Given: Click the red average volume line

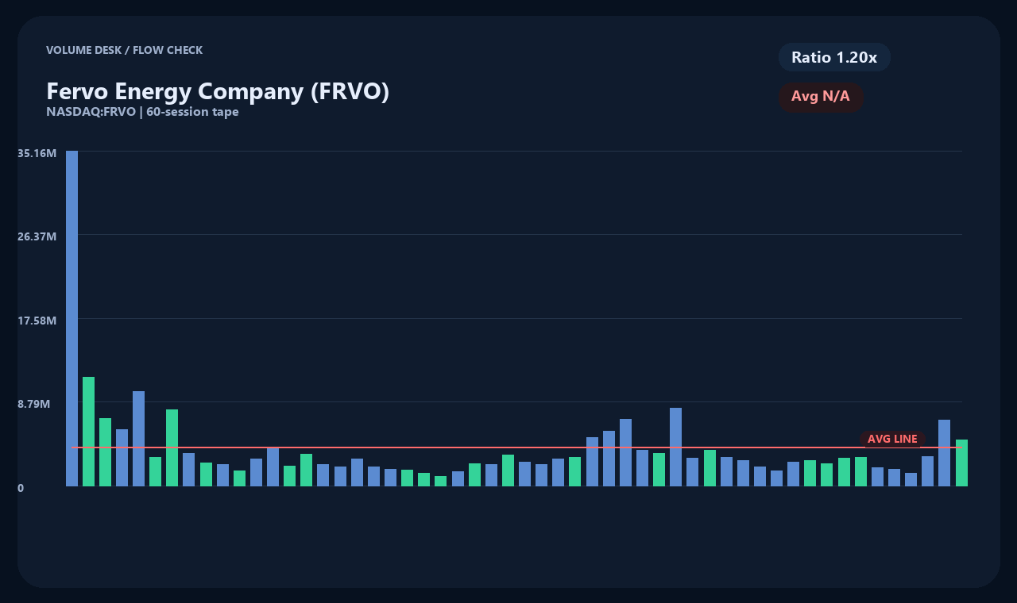Looking at the screenshot, I should [x=516, y=447].
